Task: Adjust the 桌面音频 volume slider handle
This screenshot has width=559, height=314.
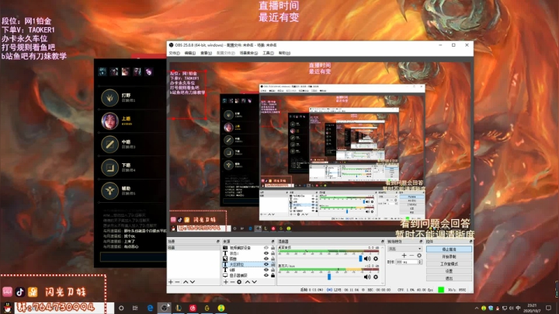Action: tap(360, 258)
